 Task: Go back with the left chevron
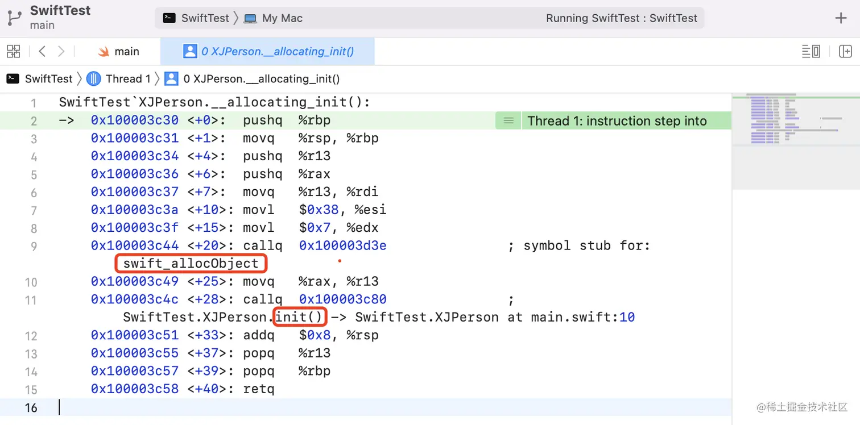point(42,51)
